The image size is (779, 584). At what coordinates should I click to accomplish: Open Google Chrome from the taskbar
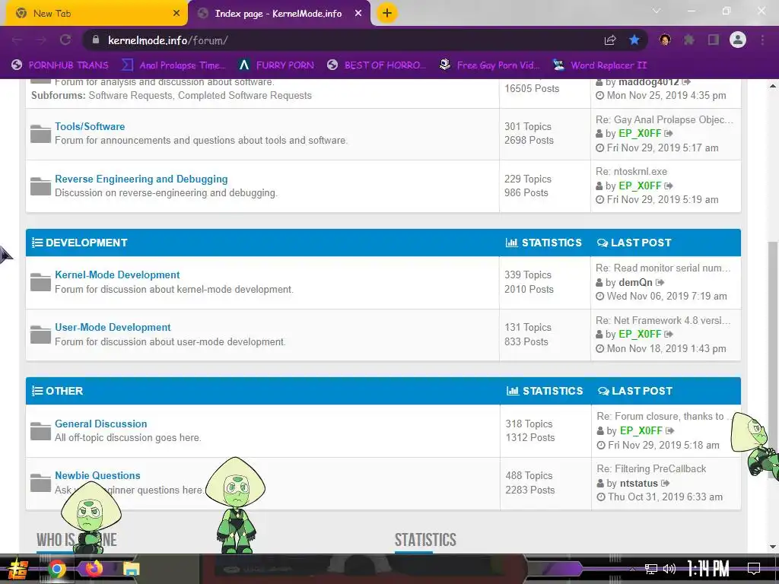pos(56,569)
